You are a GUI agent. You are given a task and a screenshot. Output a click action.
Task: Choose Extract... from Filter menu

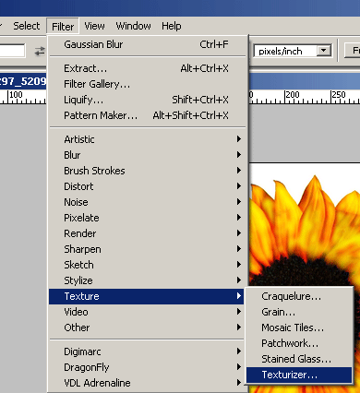click(x=147, y=68)
